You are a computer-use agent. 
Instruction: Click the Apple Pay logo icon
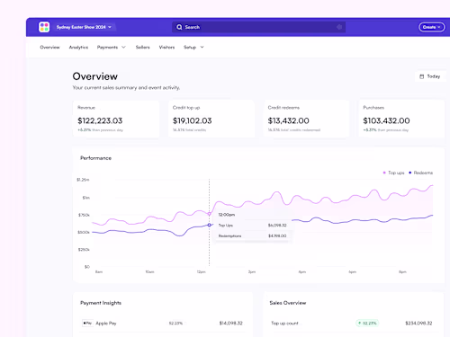point(87,323)
